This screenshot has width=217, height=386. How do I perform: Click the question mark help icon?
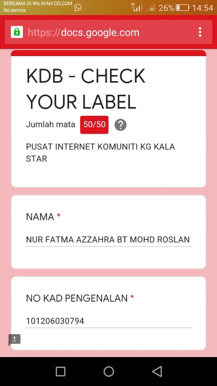120,125
